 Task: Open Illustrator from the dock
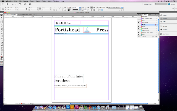click(x=72, y=107)
